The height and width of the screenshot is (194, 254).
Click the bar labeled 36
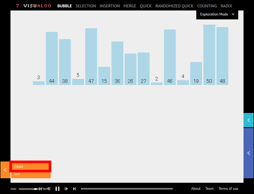click(117, 63)
